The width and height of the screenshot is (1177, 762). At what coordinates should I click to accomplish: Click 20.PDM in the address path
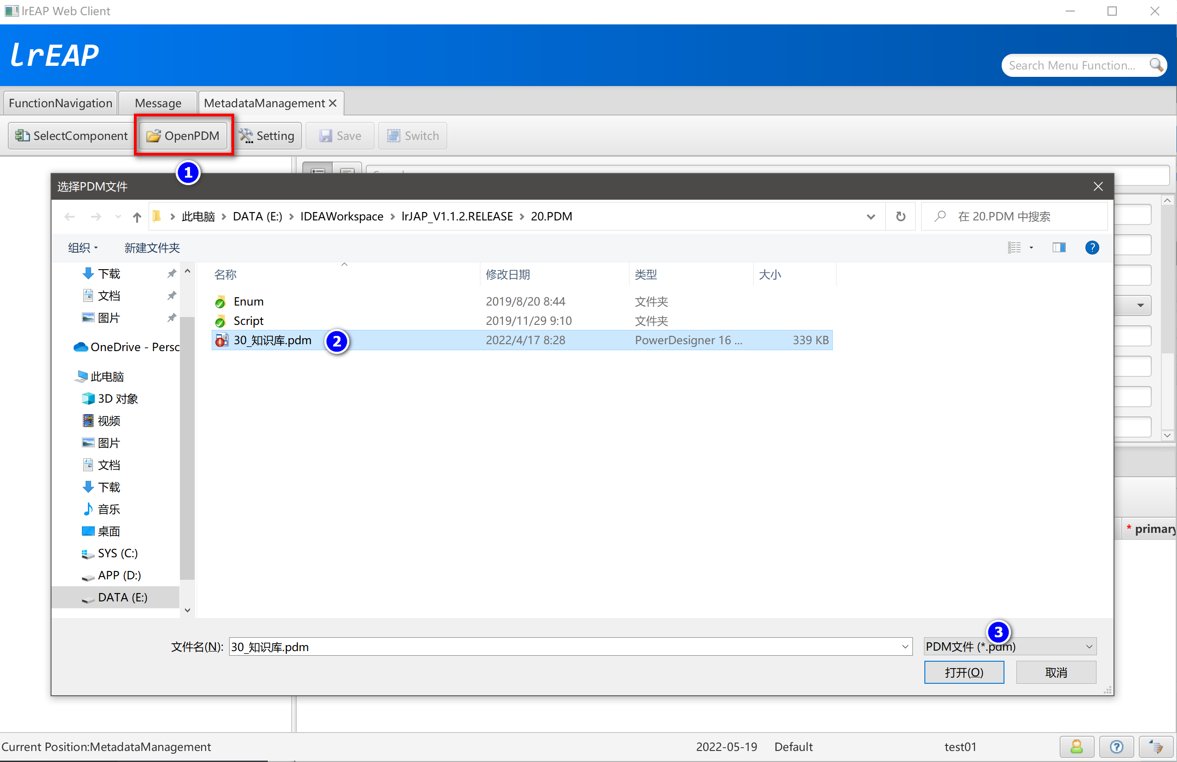point(551,217)
